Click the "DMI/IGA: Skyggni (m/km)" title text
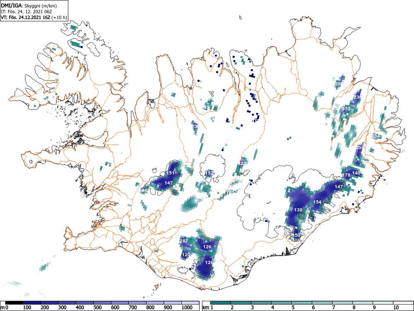414x311 pixels. point(29,5)
